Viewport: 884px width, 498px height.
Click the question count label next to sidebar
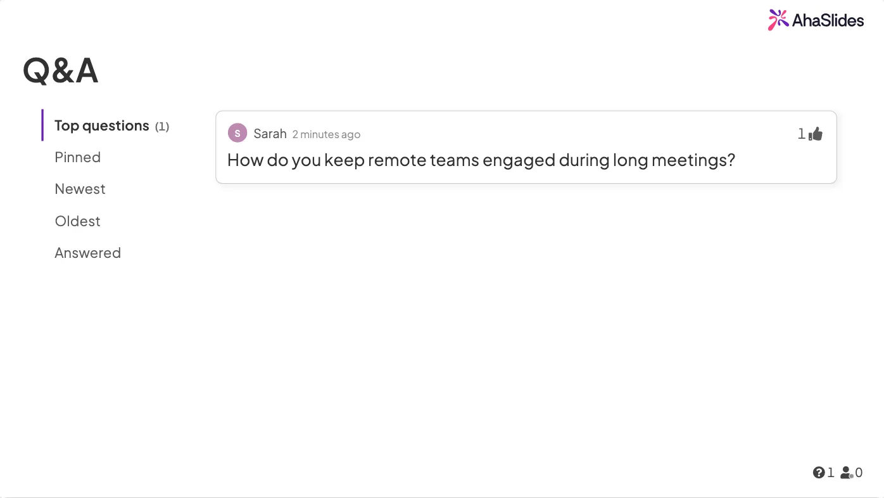(x=163, y=126)
